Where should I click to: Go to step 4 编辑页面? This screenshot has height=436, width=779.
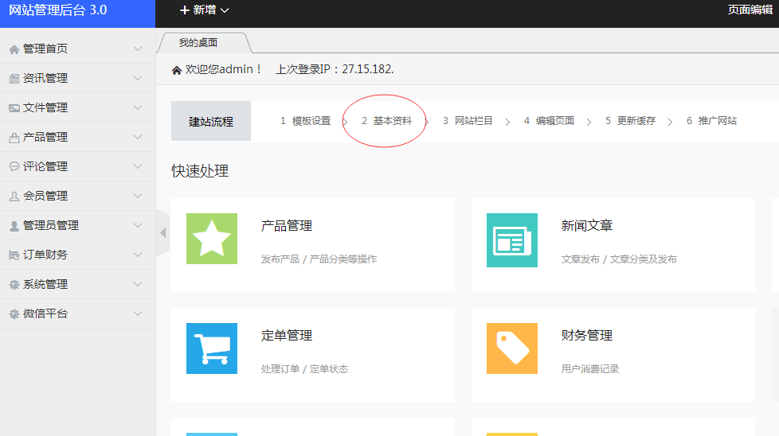tap(549, 121)
